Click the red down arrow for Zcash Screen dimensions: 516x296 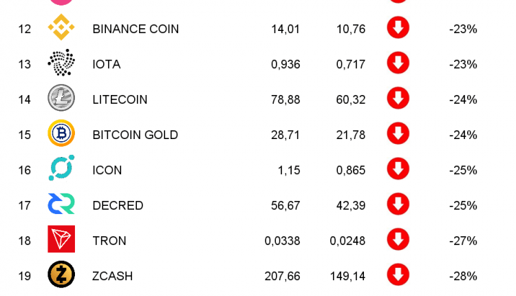pos(398,275)
